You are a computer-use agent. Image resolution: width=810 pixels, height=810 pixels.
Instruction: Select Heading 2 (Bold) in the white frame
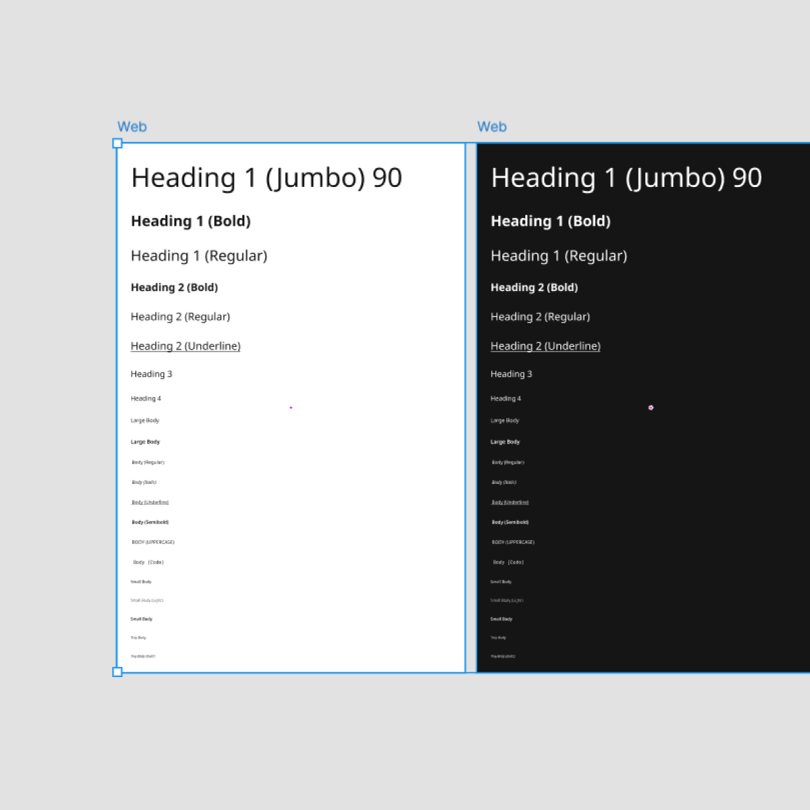click(x=174, y=288)
